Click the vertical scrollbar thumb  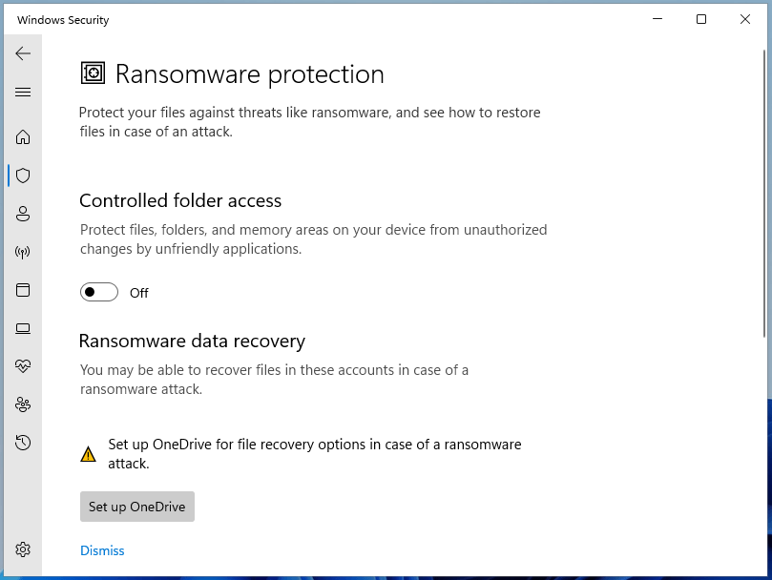coord(763,194)
